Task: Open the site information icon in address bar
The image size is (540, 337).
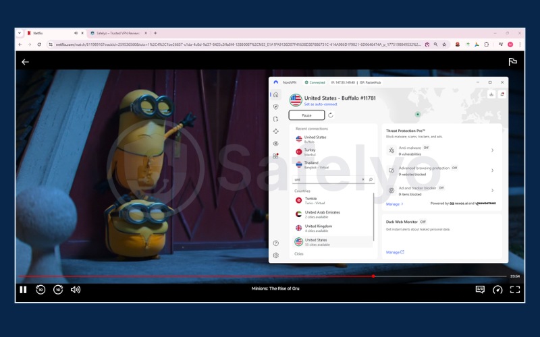Action: pyautogui.click(x=51, y=44)
